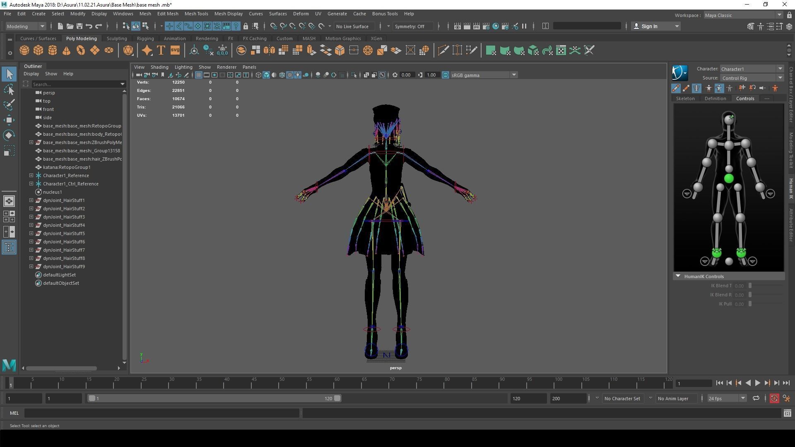Expand the Character1_Reference node
Viewport: 795px width, 447px height.
pos(31,175)
